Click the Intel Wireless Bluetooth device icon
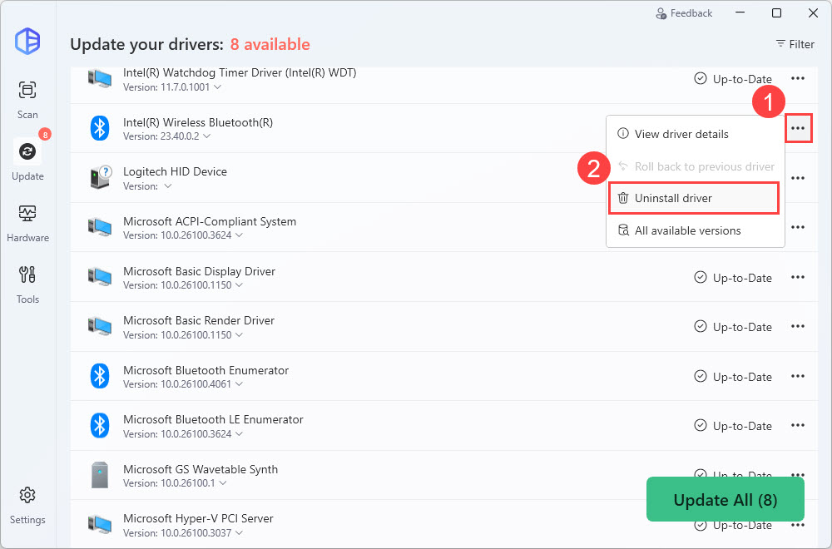Image resolution: width=832 pixels, height=549 pixels. click(x=100, y=128)
